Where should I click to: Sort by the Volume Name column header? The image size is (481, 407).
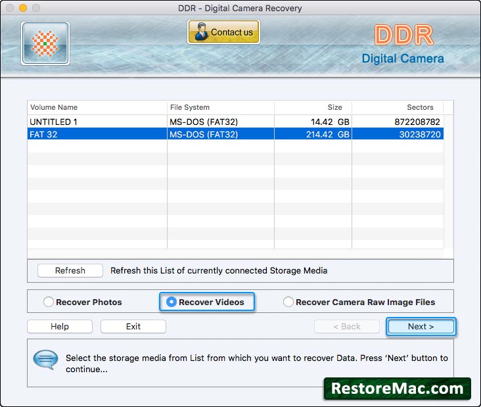click(97, 107)
